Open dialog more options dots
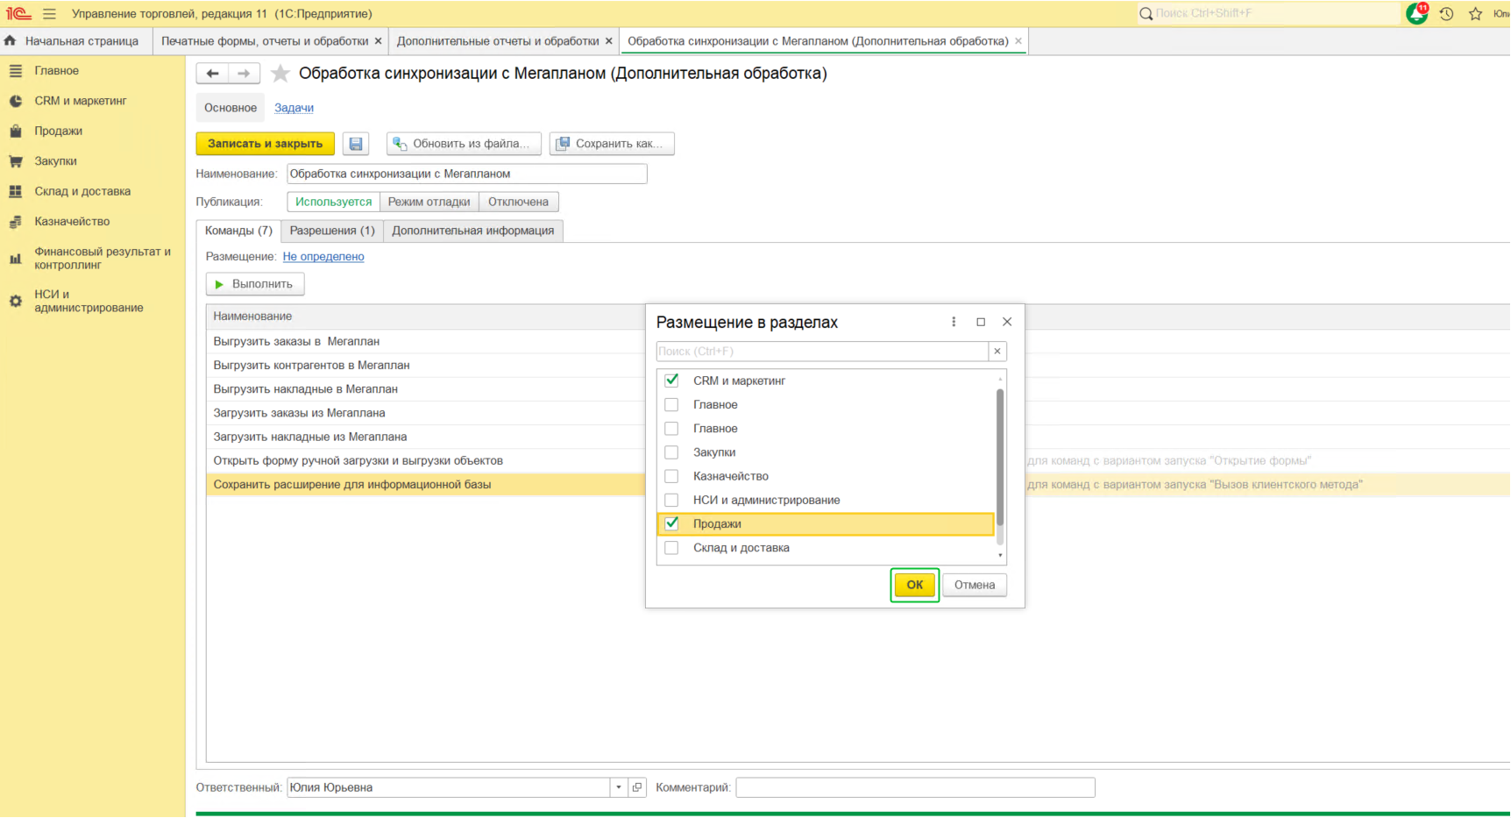Viewport: 1511px width, 818px height. click(954, 322)
